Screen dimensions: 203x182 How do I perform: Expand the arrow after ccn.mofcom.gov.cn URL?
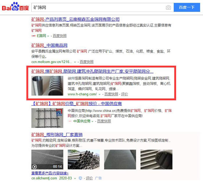[75, 62]
